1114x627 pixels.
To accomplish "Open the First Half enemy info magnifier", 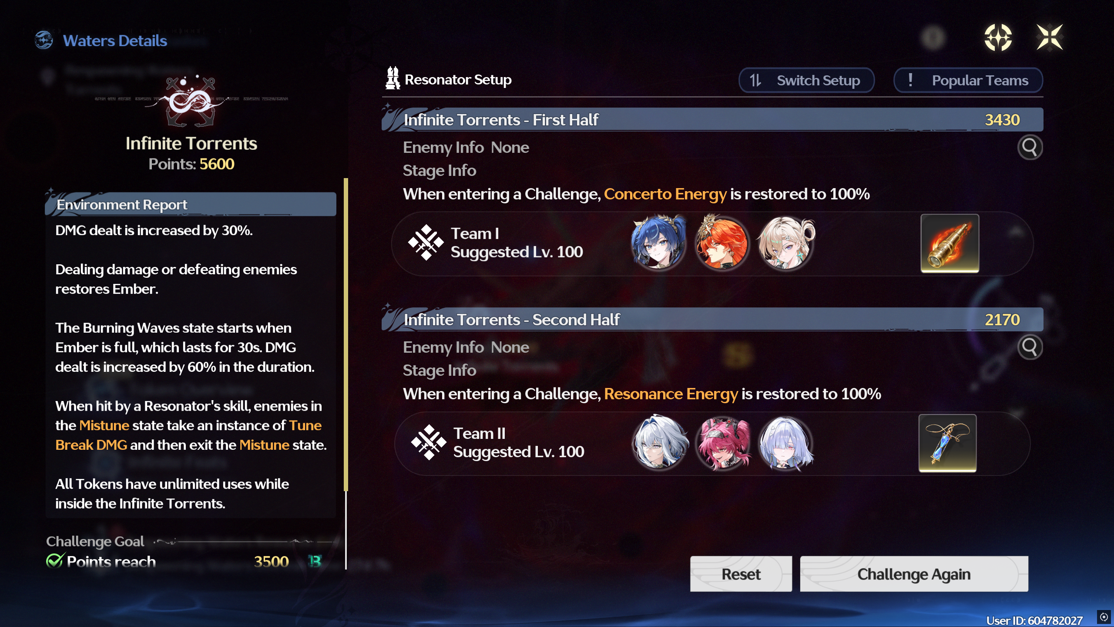I will [1030, 148].
